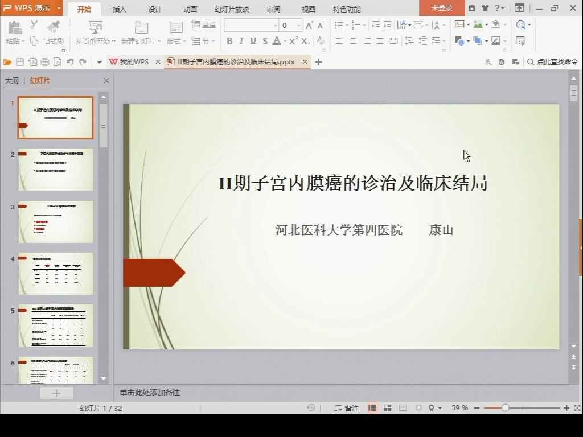Click the 未登录 login button
This screenshot has height=437, width=583.
click(441, 8)
